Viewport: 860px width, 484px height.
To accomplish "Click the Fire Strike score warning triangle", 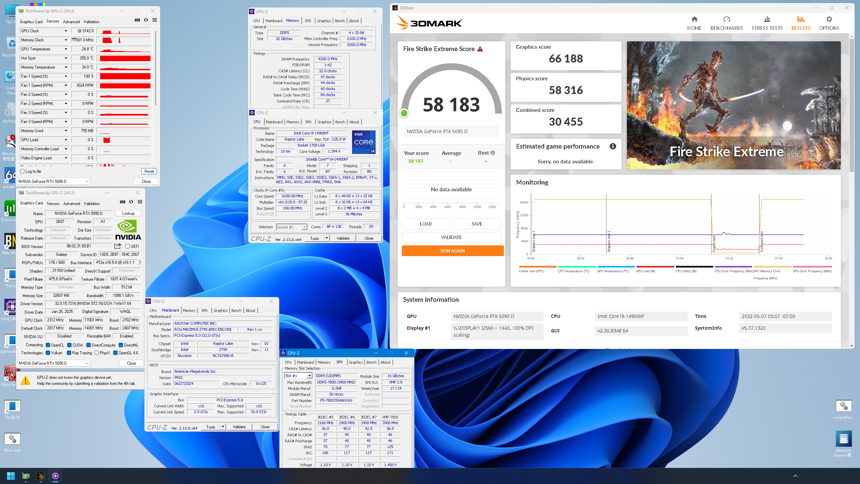I will click(x=480, y=49).
